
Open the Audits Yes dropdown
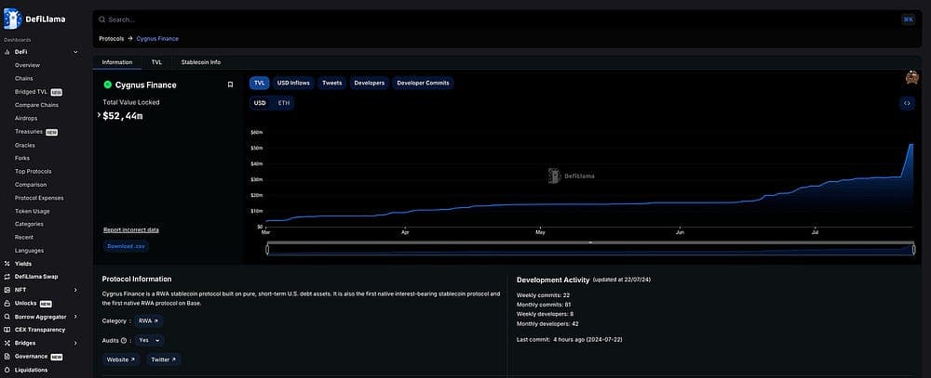(150, 341)
